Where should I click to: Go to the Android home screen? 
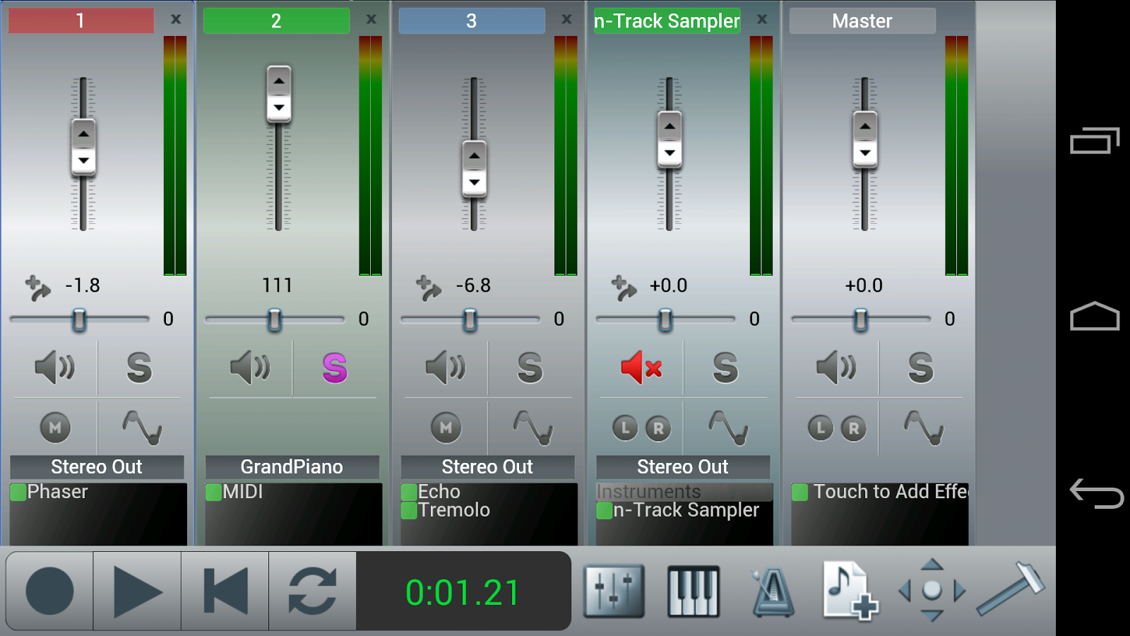(1095, 316)
